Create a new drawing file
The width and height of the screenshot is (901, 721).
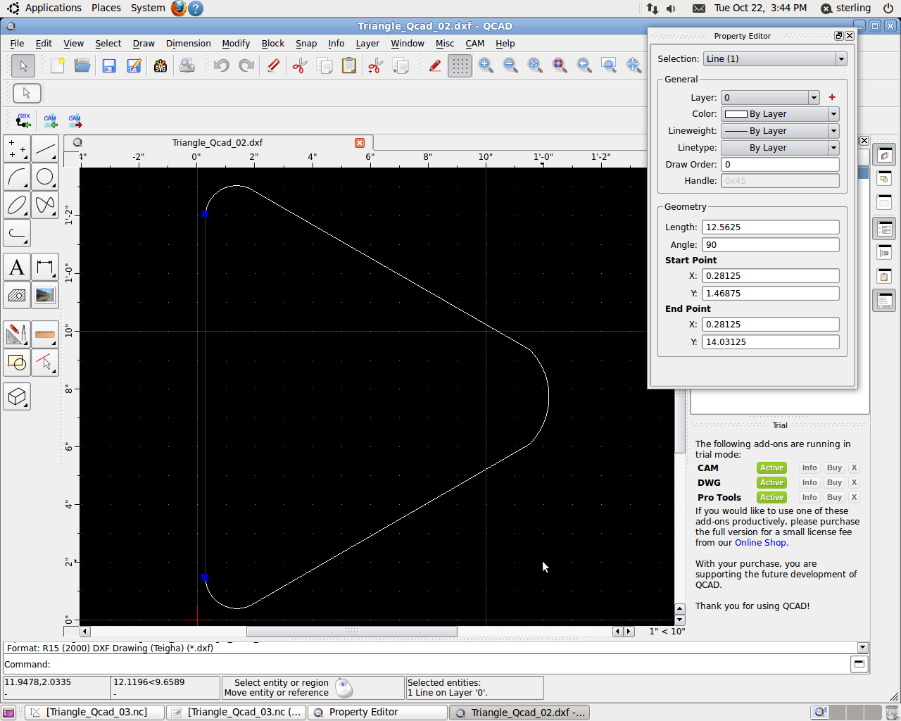[x=58, y=65]
